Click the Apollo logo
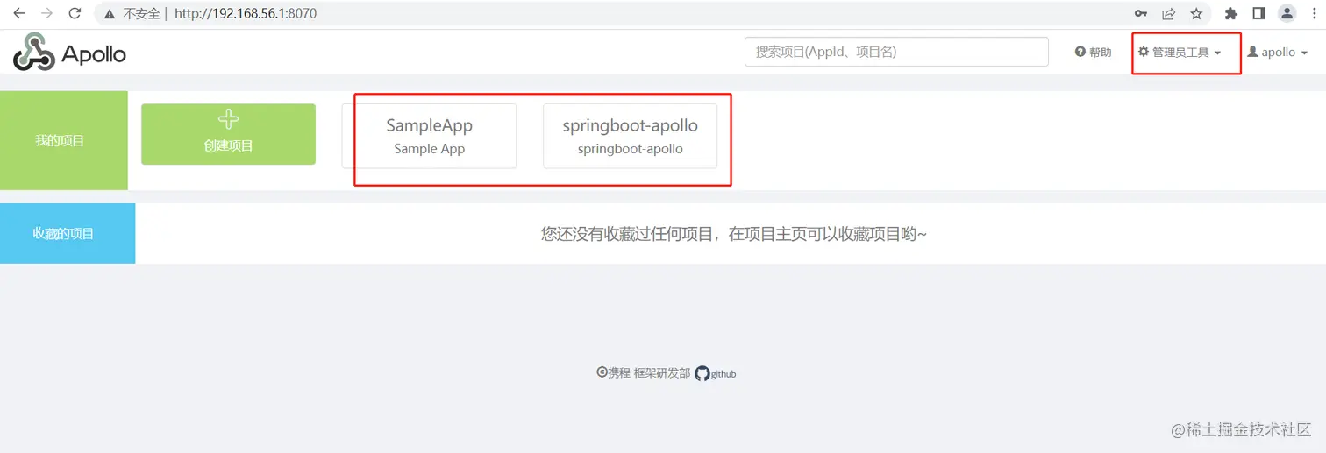 point(69,53)
